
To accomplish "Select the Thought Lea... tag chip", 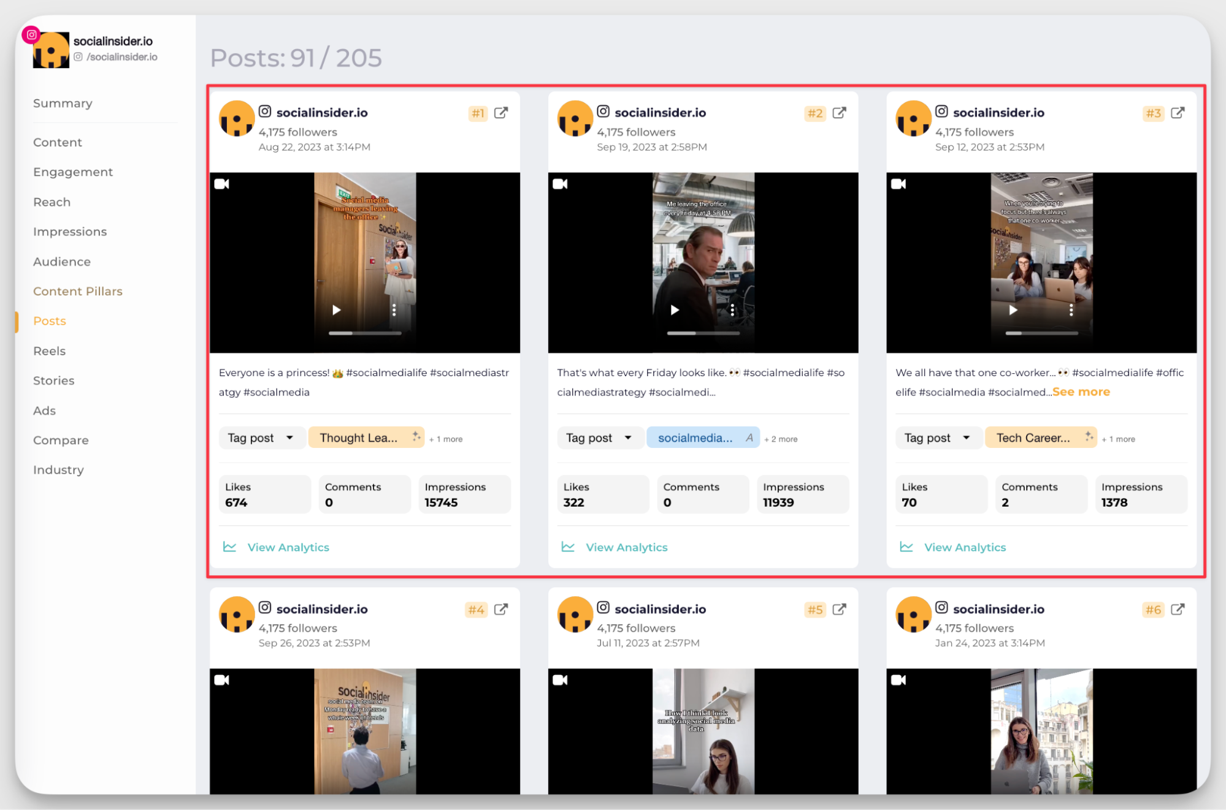I will tap(366, 438).
